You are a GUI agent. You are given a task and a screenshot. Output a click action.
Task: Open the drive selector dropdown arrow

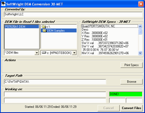[x=74, y=53]
